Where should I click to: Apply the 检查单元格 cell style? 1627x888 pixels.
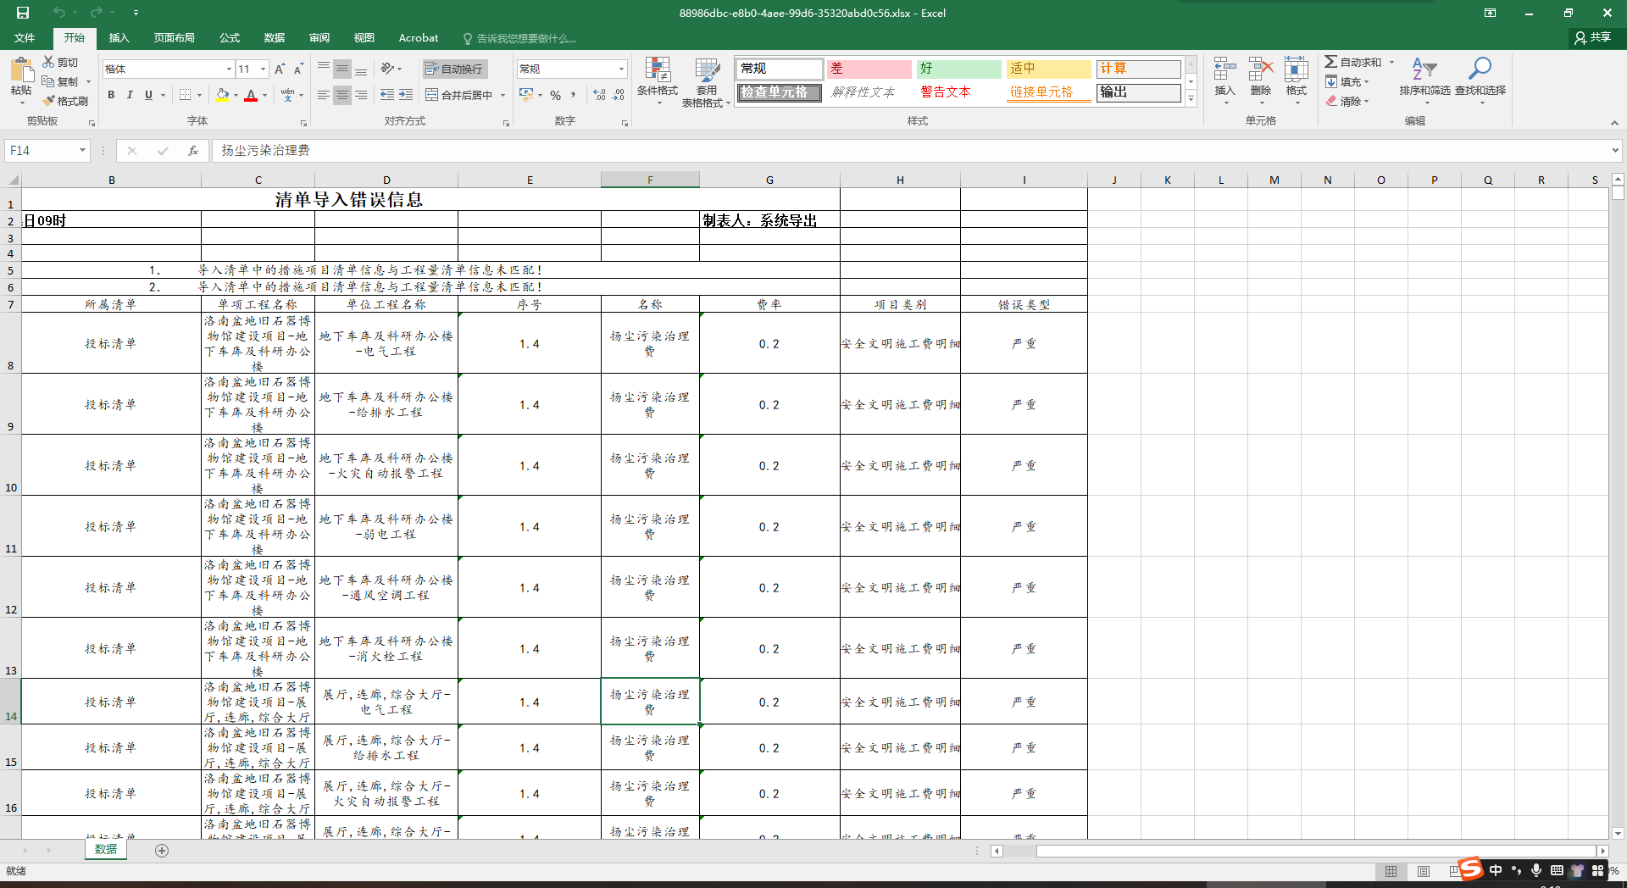(x=779, y=92)
